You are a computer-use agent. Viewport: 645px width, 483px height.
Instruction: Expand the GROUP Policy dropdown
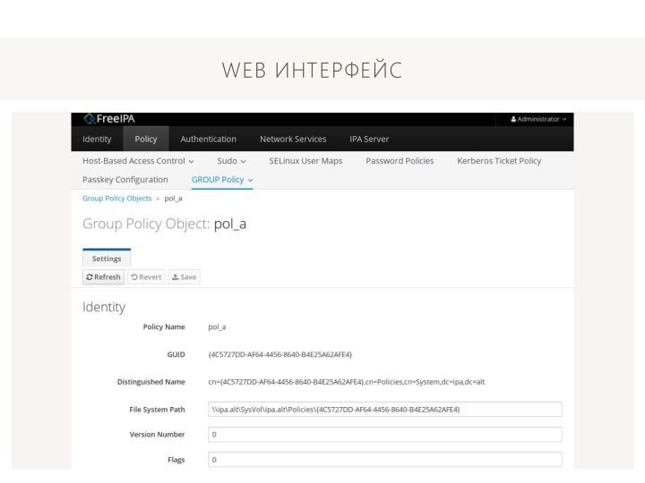pyautogui.click(x=222, y=179)
